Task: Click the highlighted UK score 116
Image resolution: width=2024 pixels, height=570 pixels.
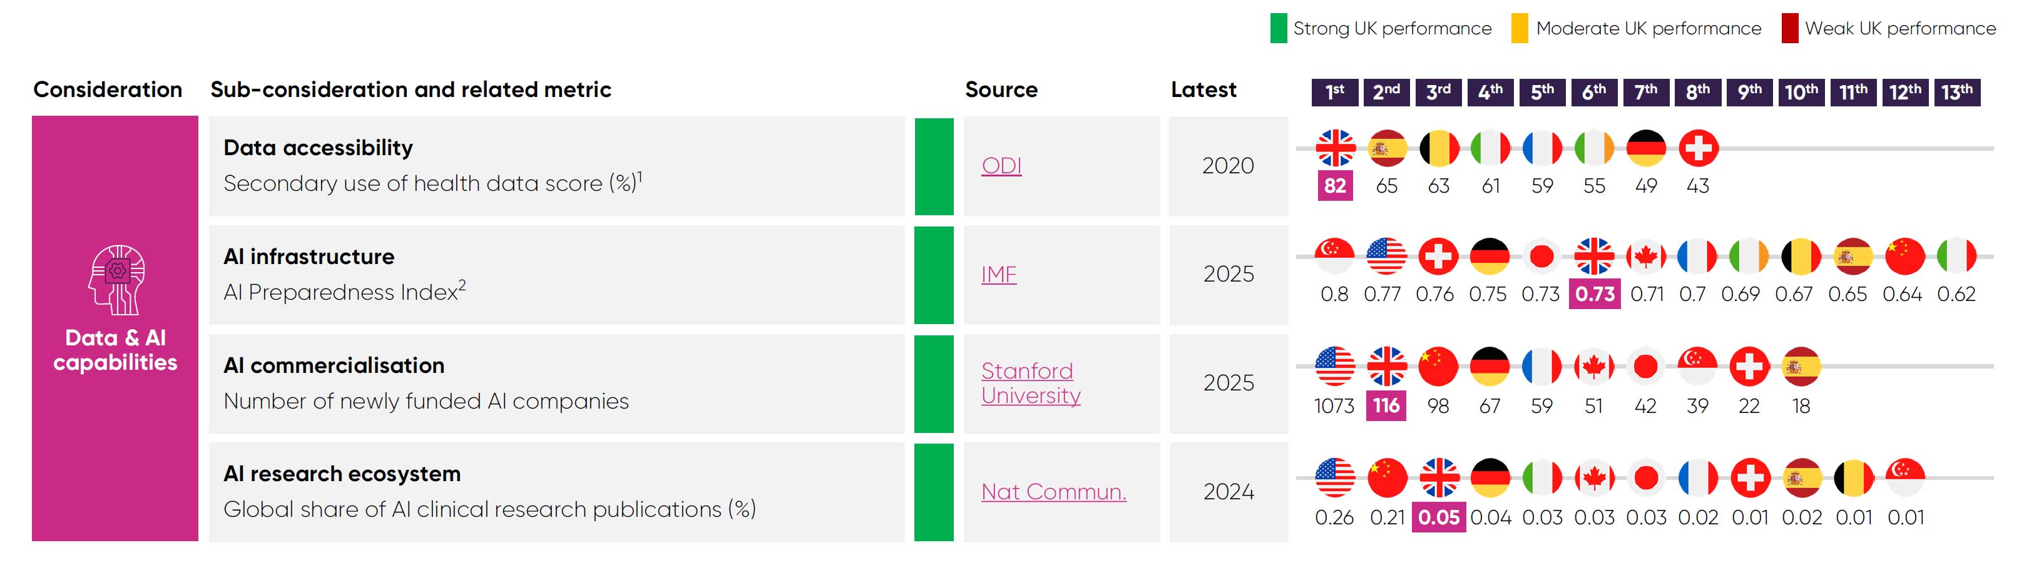Action: (x=1386, y=405)
